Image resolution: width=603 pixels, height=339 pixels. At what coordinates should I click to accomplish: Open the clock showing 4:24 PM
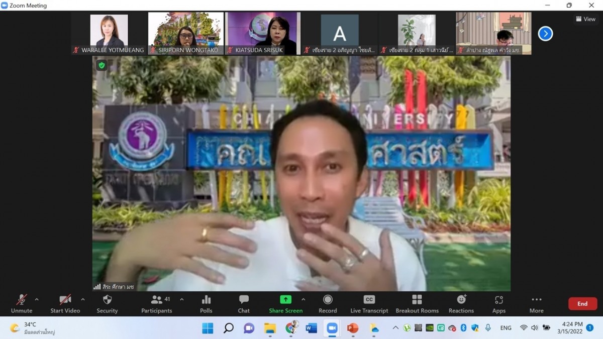(570, 328)
